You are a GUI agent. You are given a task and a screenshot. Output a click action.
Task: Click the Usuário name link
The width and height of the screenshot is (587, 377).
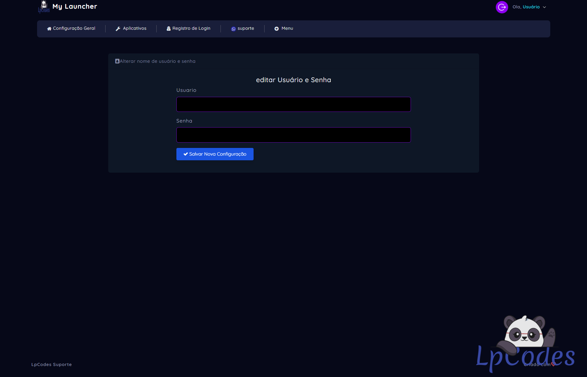tap(531, 7)
